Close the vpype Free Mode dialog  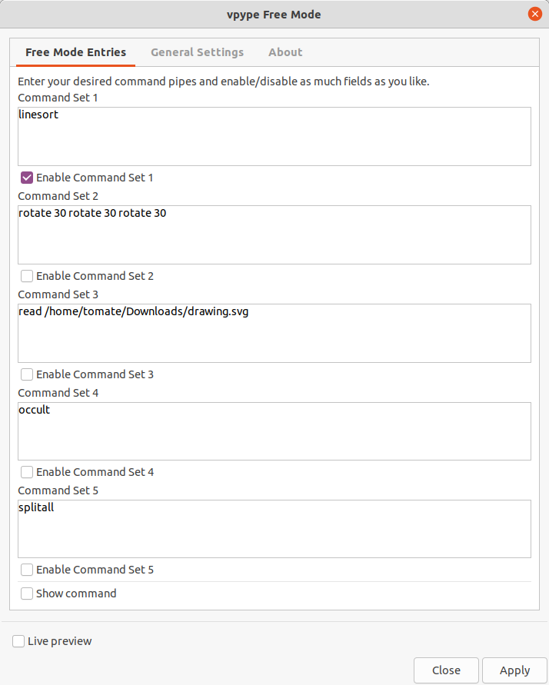[x=534, y=14]
